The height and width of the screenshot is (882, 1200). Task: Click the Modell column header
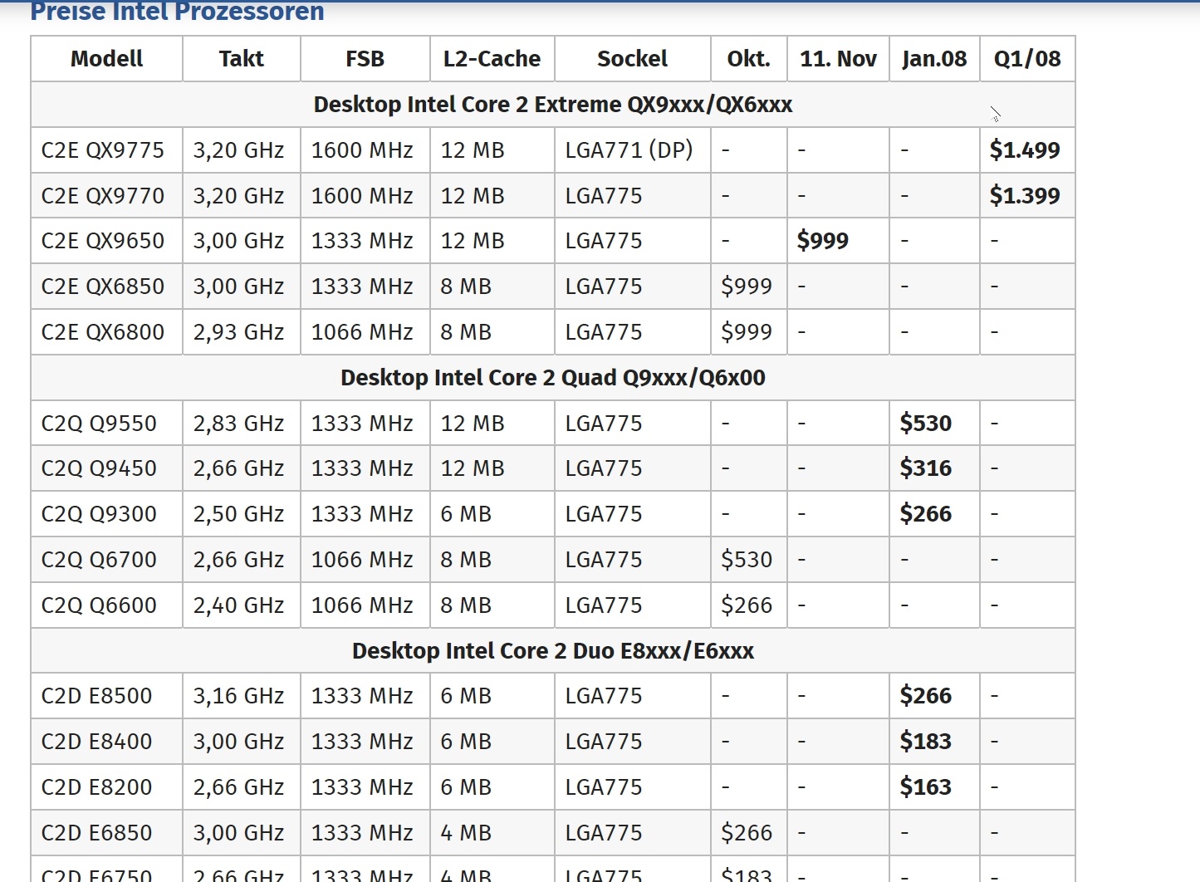[x=106, y=59]
